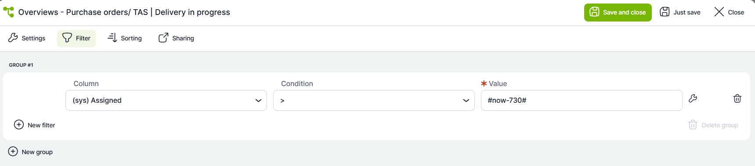Image resolution: width=755 pixels, height=166 pixels.
Task: Open the Column dropdown showing (sys) Assigned
Action: tap(166, 100)
